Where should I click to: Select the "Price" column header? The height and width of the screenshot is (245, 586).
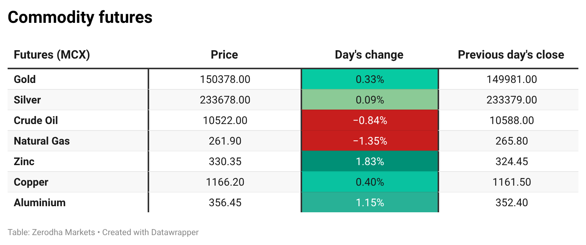click(225, 55)
